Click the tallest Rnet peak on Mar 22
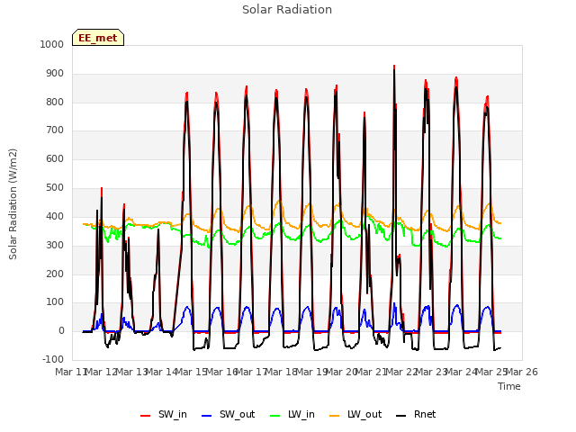This screenshot has width=576, height=432. coord(394,70)
